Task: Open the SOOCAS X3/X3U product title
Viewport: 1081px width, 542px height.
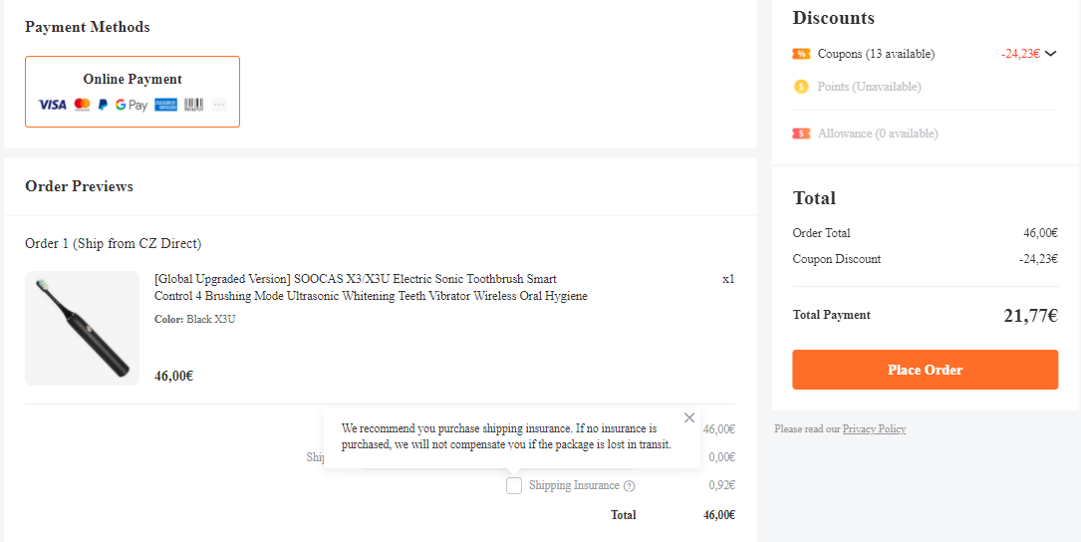Action: coord(370,287)
